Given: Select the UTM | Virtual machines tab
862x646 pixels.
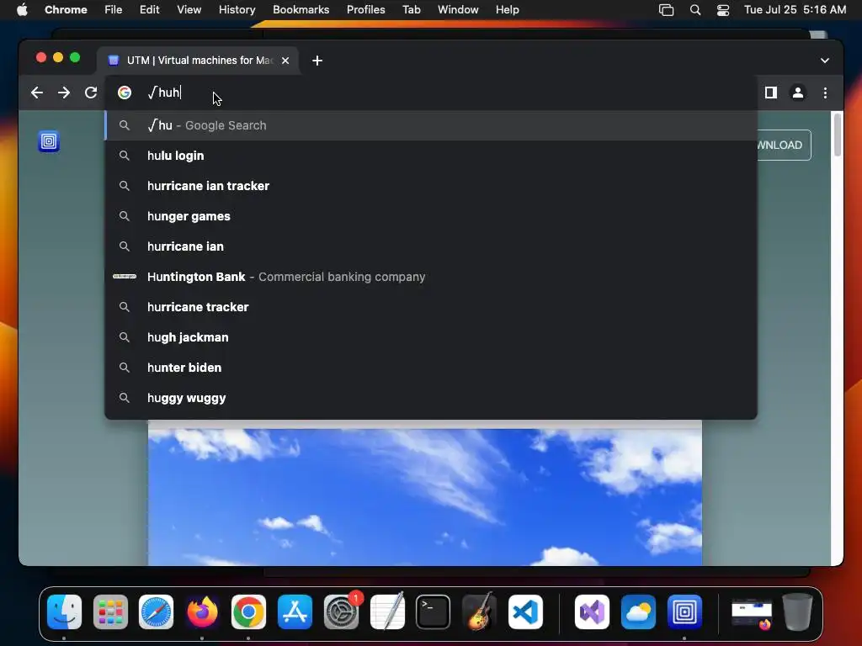Looking at the screenshot, I should point(198,61).
